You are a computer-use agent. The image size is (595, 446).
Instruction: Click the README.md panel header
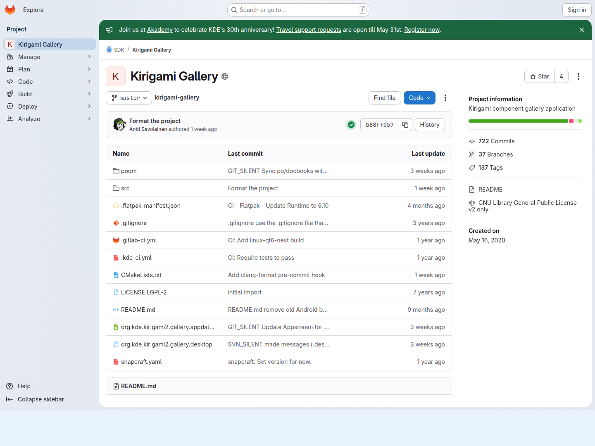[279, 386]
